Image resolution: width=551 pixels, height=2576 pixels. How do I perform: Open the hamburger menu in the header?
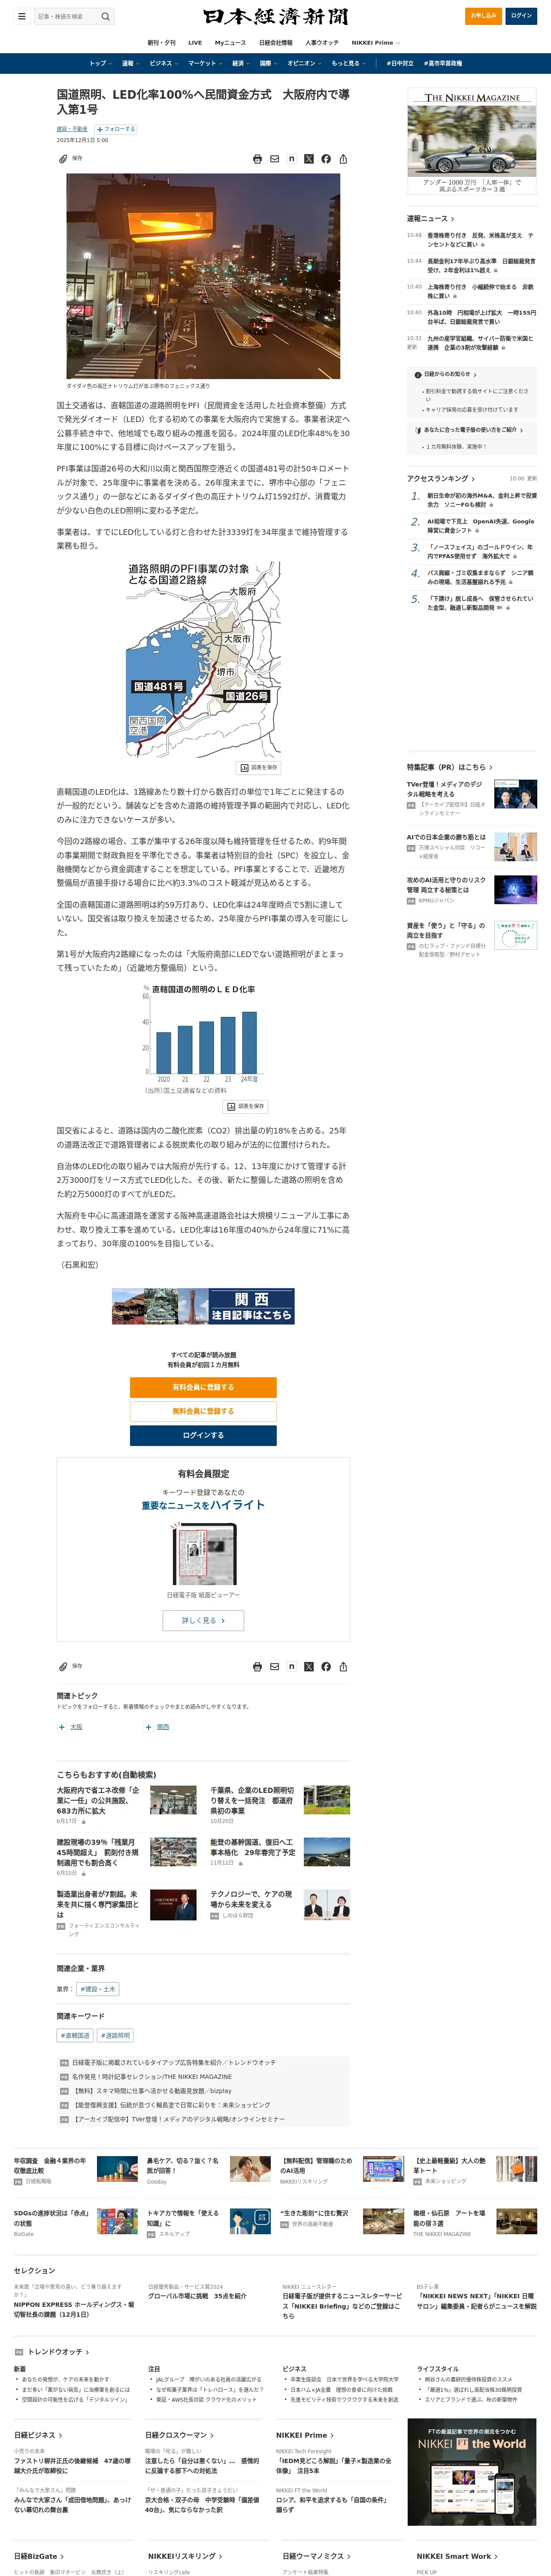21,16
